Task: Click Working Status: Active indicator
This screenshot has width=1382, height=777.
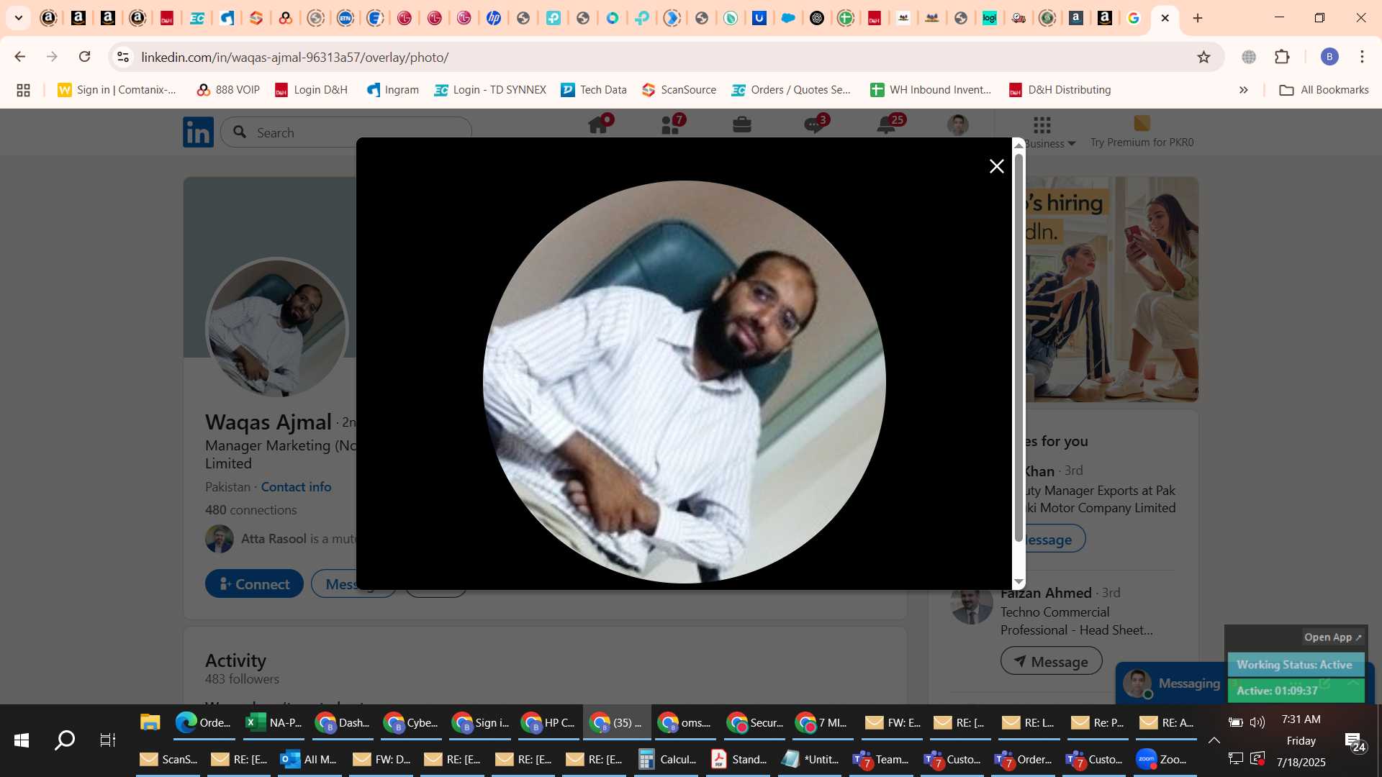Action: point(1294,665)
